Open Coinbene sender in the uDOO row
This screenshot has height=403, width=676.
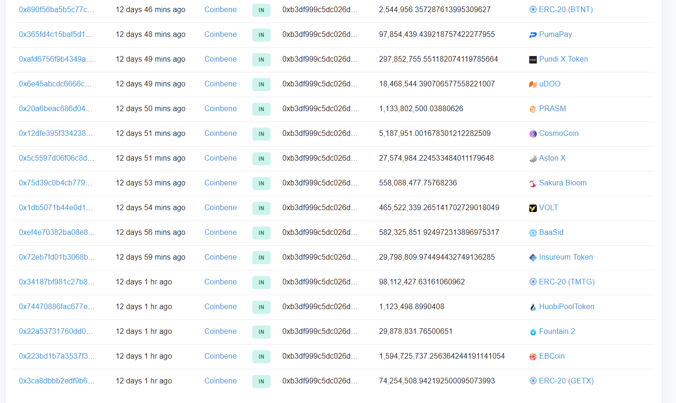pyautogui.click(x=221, y=84)
